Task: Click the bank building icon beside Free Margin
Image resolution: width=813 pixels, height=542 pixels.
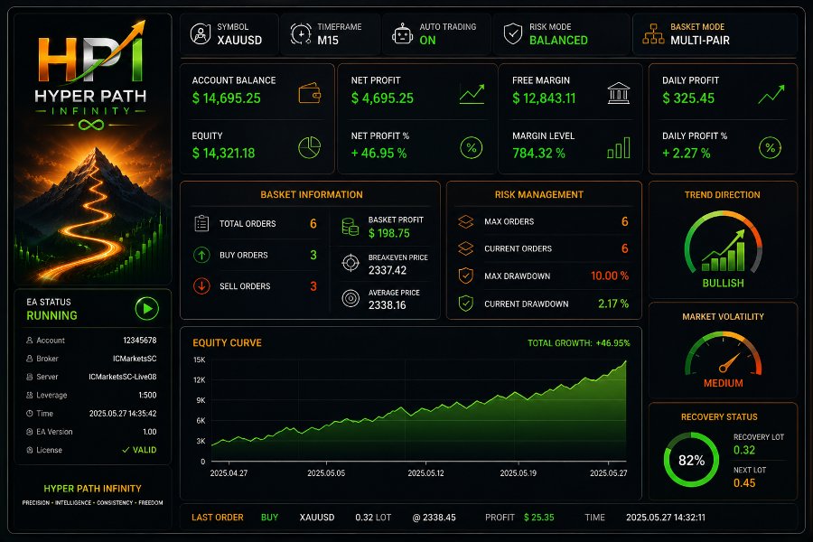Action: [x=619, y=93]
